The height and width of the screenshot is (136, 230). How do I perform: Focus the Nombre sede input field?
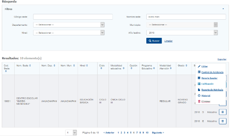pos(186,17)
